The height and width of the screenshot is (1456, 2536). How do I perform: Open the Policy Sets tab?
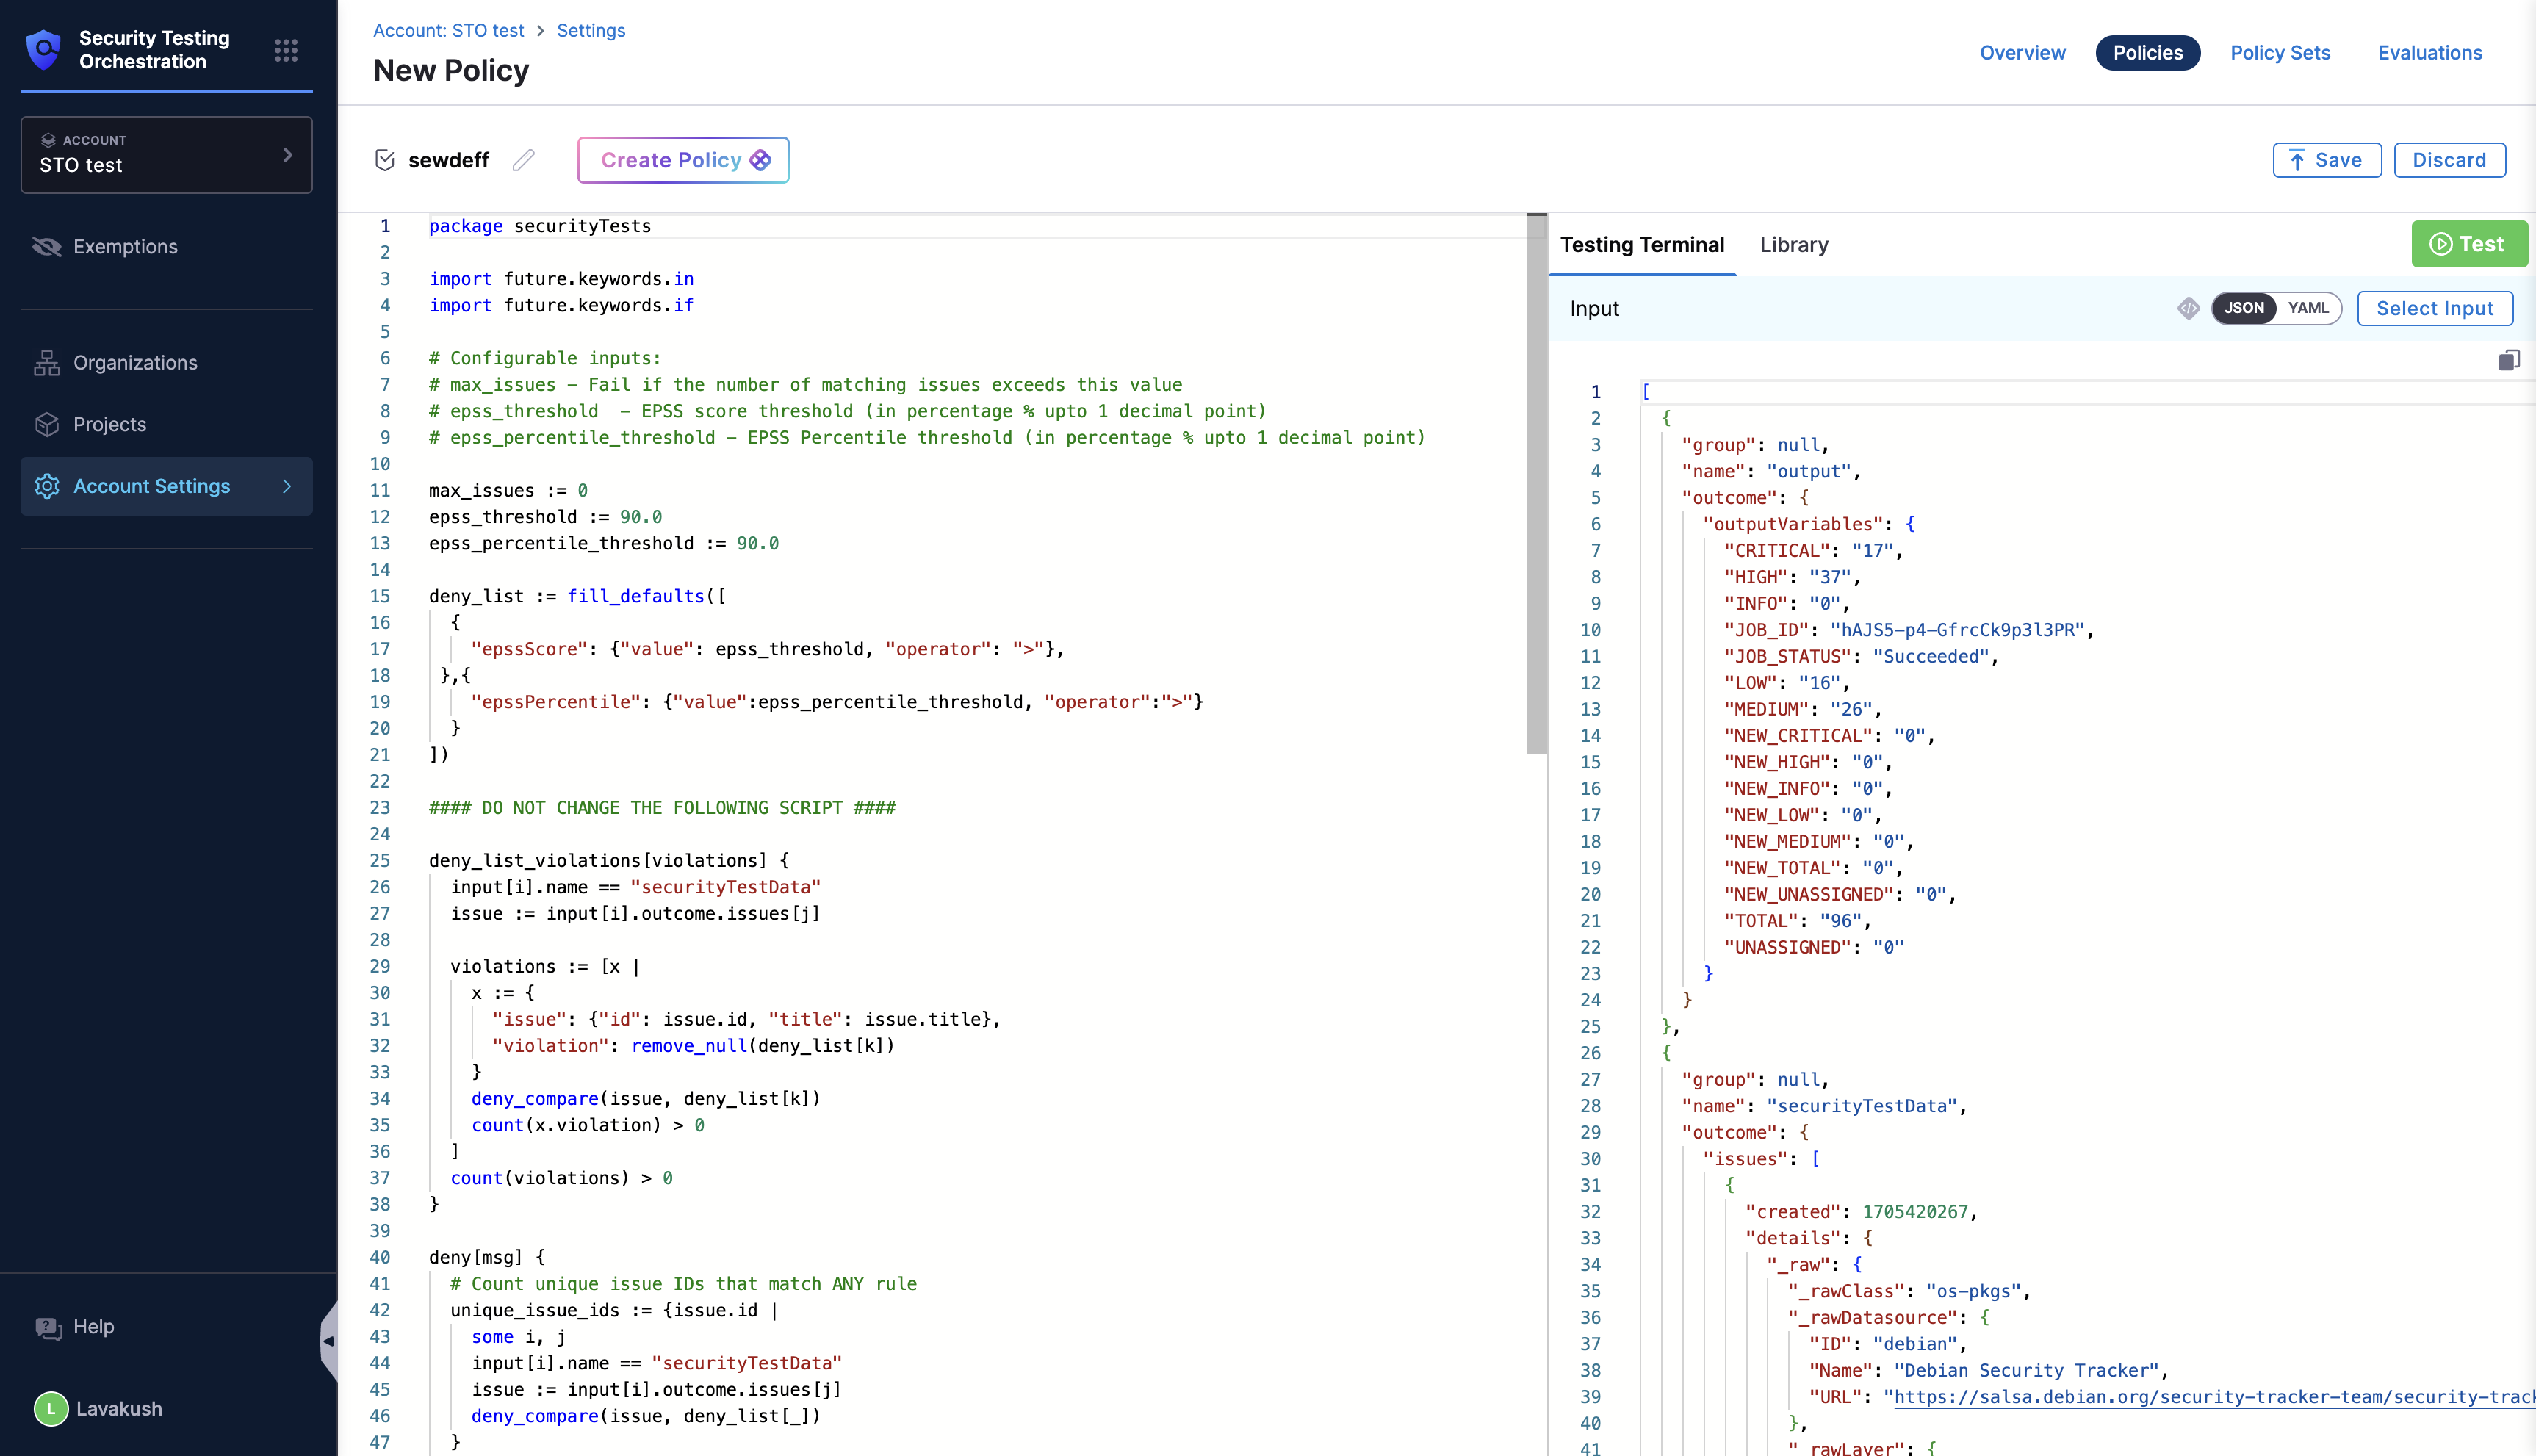(x=2279, y=53)
